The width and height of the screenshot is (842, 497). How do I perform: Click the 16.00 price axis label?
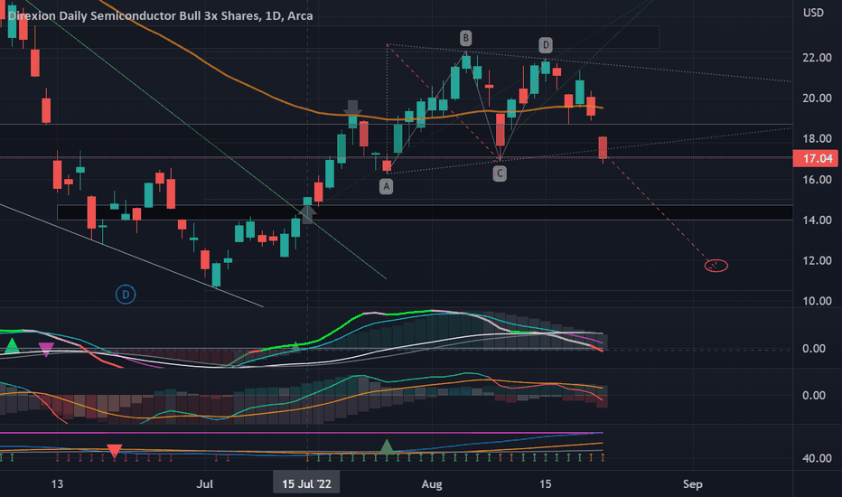tap(817, 180)
